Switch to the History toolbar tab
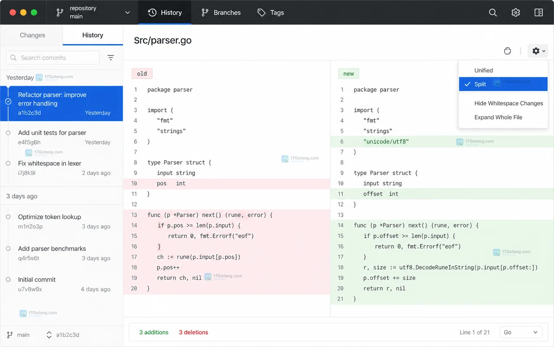Image resolution: width=554 pixels, height=347 pixels. pyautogui.click(x=165, y=13)
